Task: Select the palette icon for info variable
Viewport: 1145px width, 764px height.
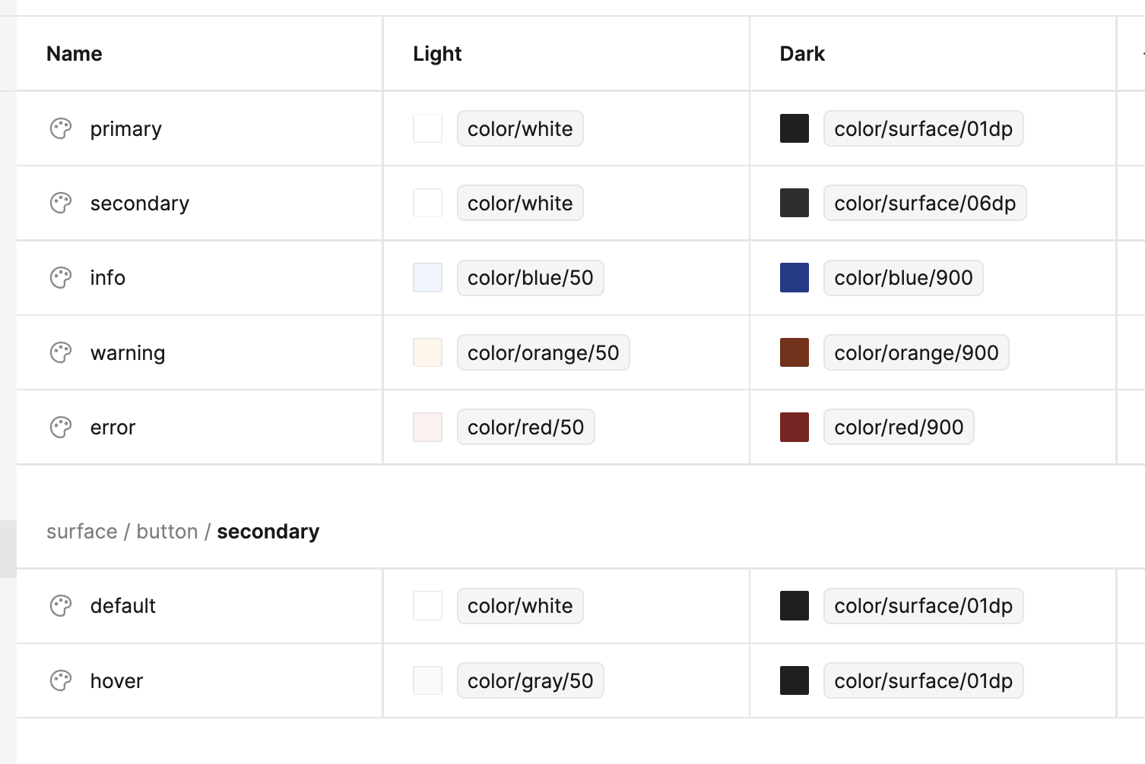Action: click(x=60, y=278)
